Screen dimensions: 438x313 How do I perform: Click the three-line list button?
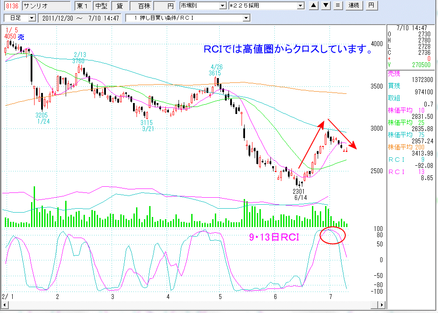point(338,5)
